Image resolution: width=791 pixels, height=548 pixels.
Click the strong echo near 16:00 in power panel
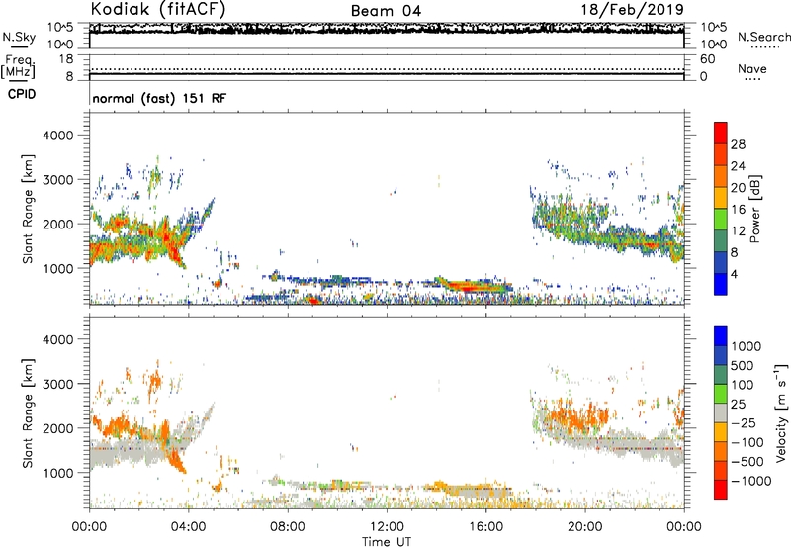(475, 287)
